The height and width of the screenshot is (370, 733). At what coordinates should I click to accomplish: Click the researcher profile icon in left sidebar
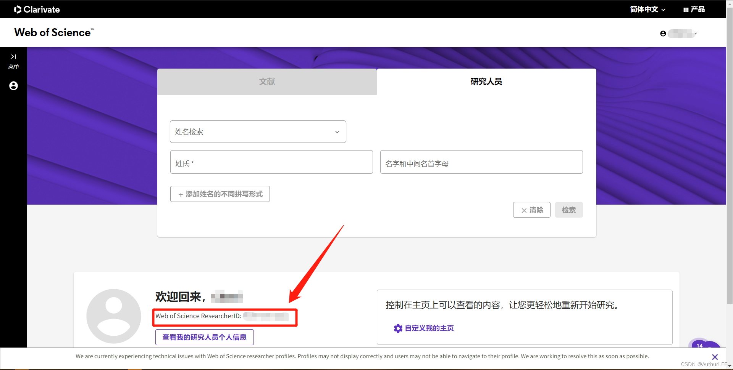coord(13,86)
